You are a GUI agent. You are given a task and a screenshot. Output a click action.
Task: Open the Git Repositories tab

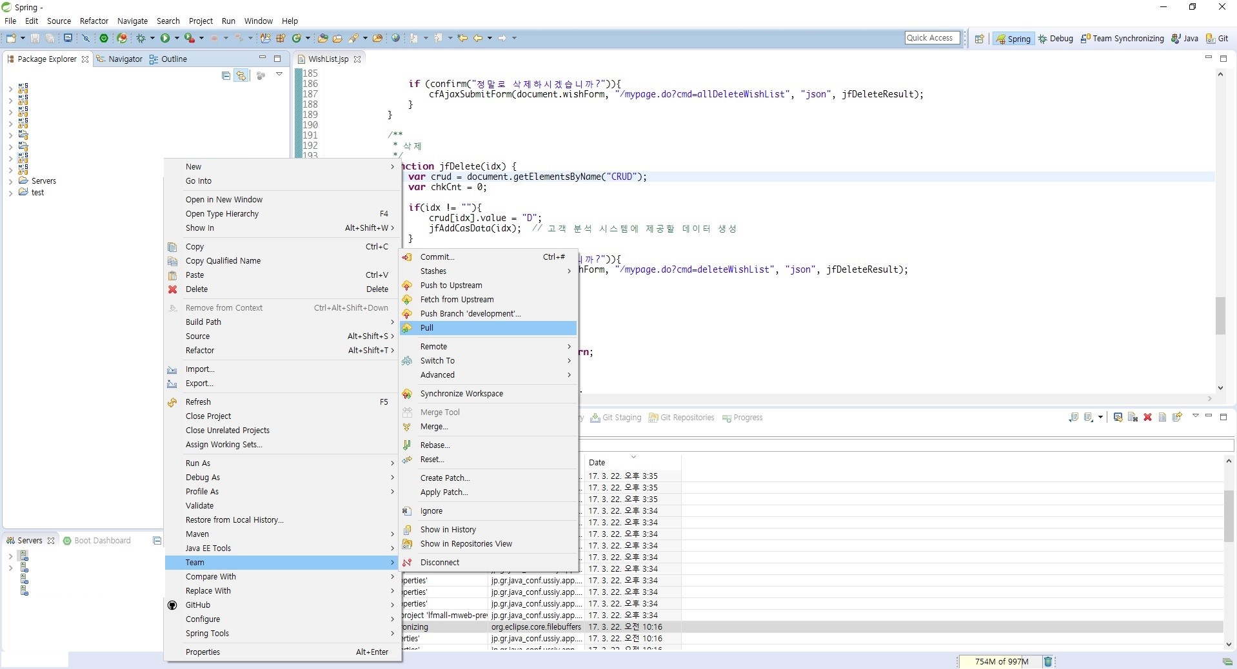pos(682,418)
